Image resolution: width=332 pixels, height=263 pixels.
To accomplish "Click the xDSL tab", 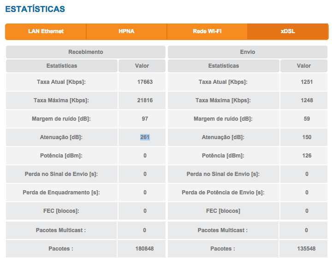I will coord(288,31).
